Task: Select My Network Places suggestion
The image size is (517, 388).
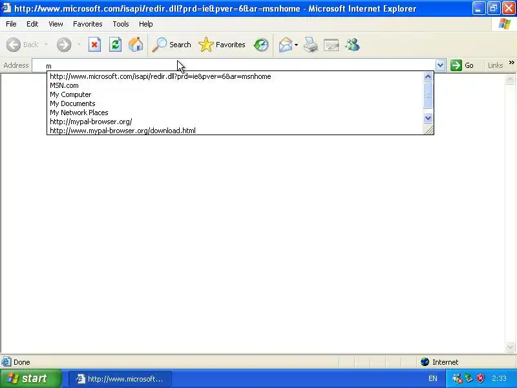Action: [x=235, y=113]
